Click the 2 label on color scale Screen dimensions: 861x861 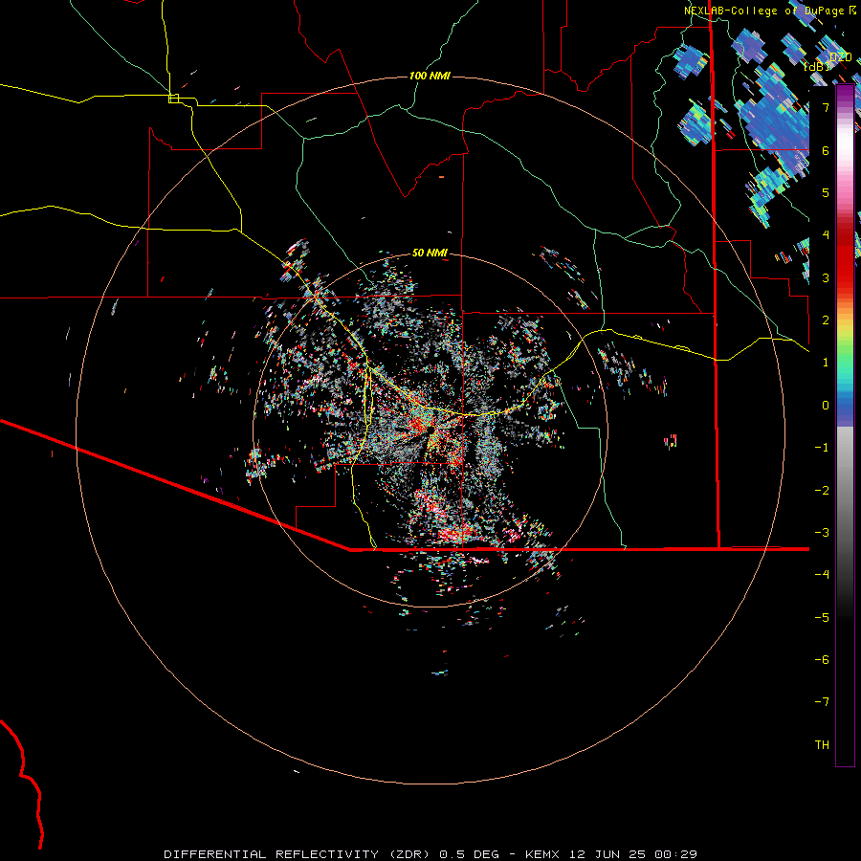(826, 320)
